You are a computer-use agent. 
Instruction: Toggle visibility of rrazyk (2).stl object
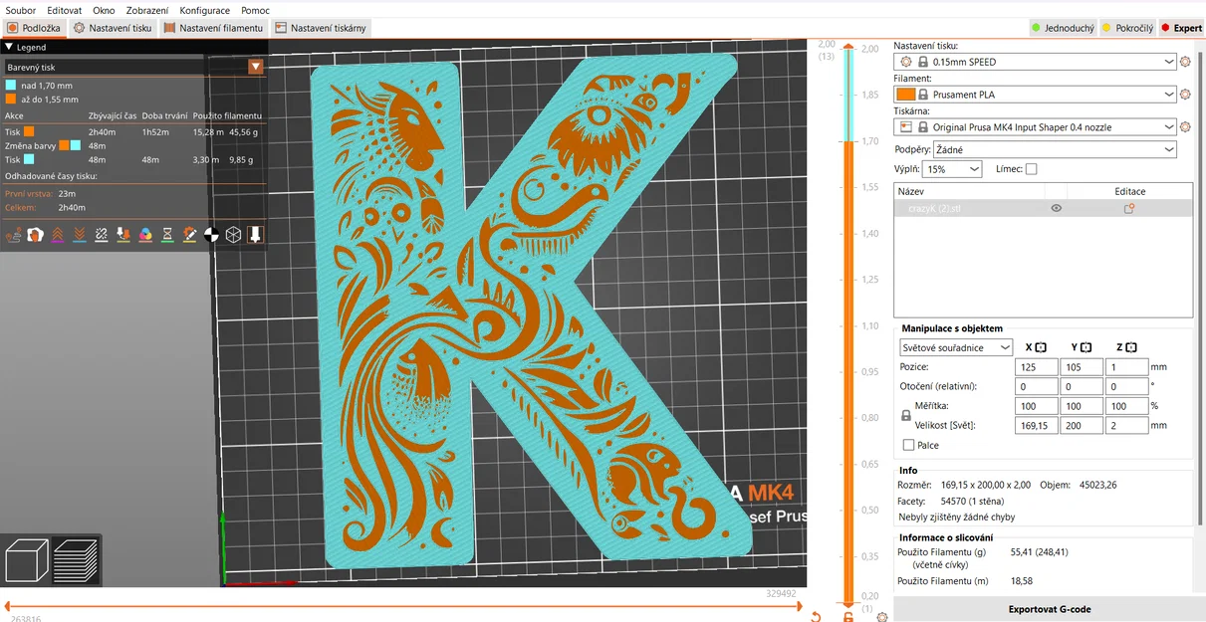[x=1057, y=208]
